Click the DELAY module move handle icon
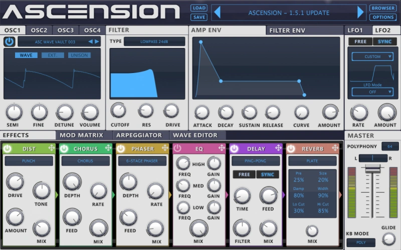401x250 pixels. pos(278,147)
